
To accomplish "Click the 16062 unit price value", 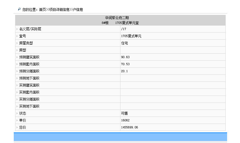I will click(125, 121).
